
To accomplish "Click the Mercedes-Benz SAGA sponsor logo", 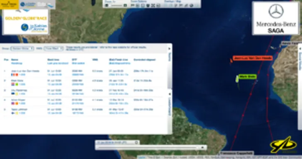I will 276,18.
